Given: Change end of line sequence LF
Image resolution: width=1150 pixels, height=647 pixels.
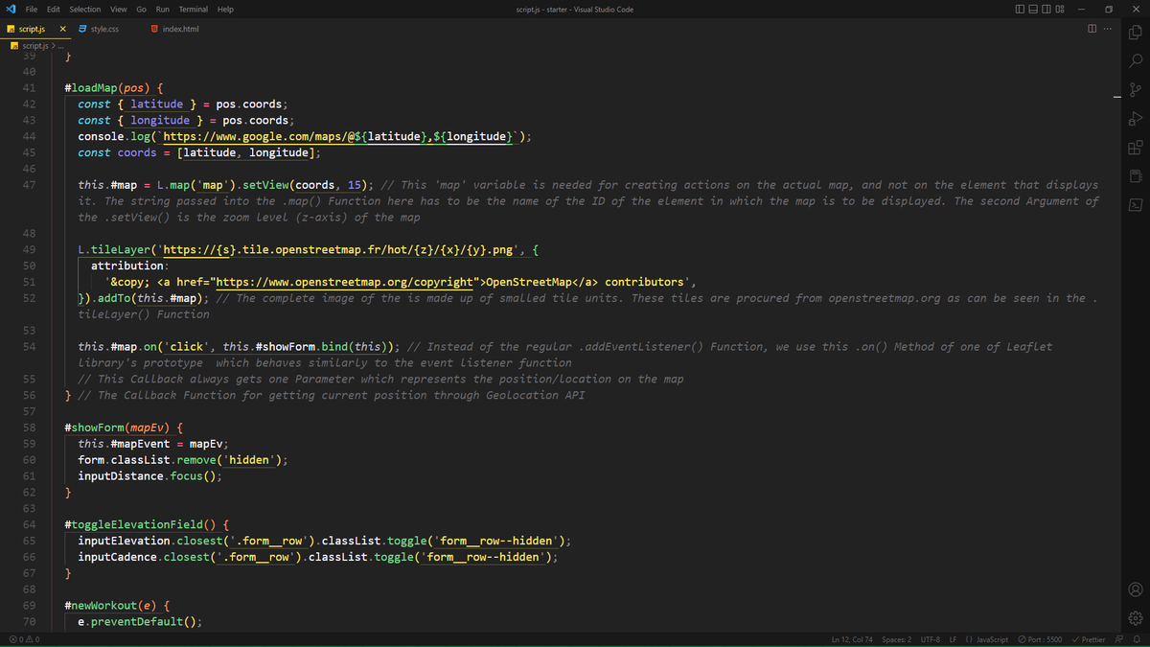Looking at the screenshot, I should pos(954,639).
